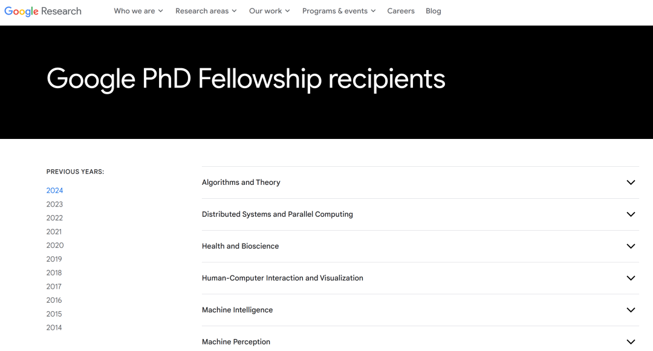Viewport: 653px width, 351px height.
Task: Open the Our work dropdown menu
Action: coord(270,11)
